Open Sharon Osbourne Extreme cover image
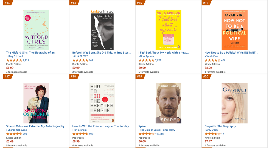269x148 pixels. point(36,103)
